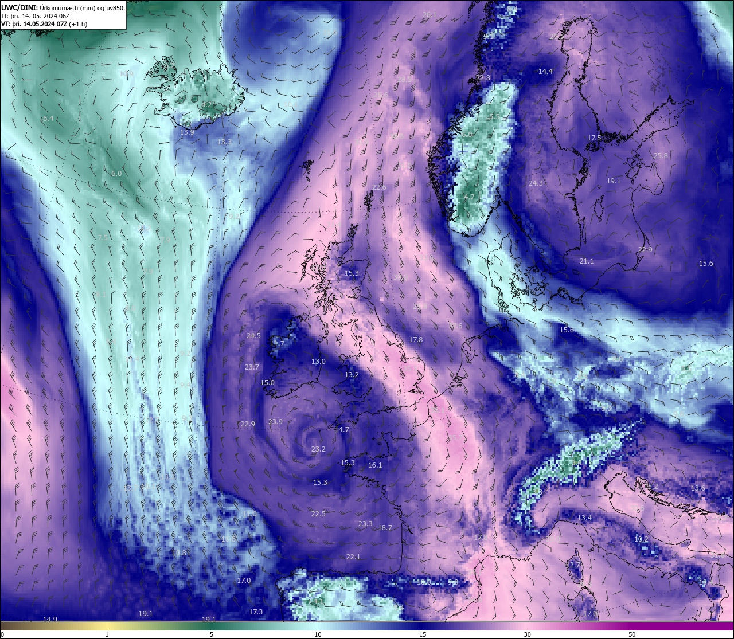The height and width of the screenshot is (639, 734).
Task: Click the 7.5 value label
Action: point(103,237)
